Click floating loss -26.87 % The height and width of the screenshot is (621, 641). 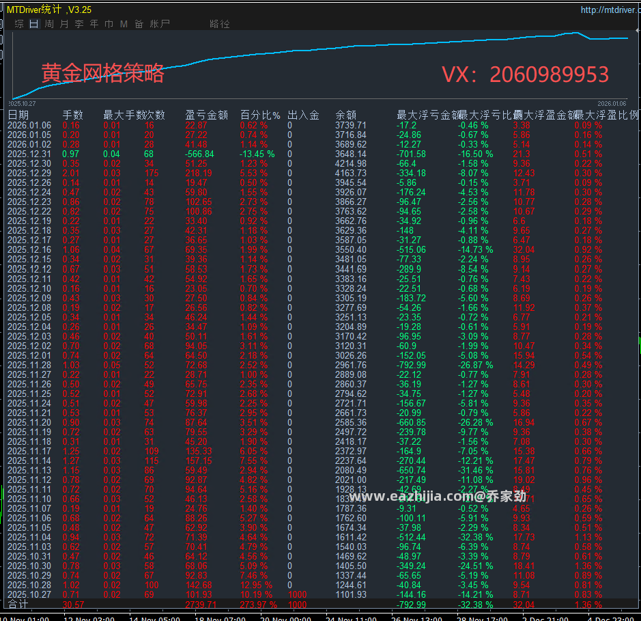click(x=475, y=365)
